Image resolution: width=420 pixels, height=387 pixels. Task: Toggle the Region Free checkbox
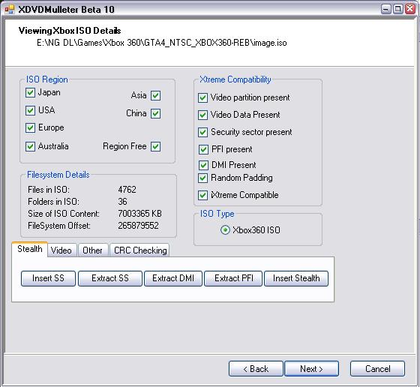click(156, 146)
